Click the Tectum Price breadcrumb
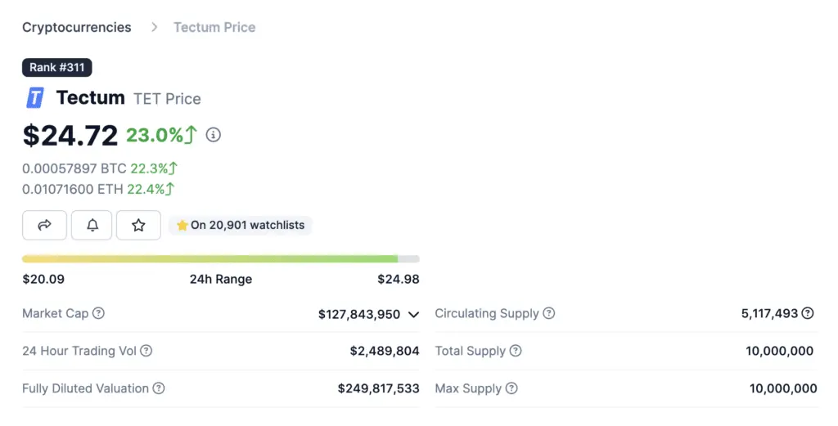 pos(214,27)
